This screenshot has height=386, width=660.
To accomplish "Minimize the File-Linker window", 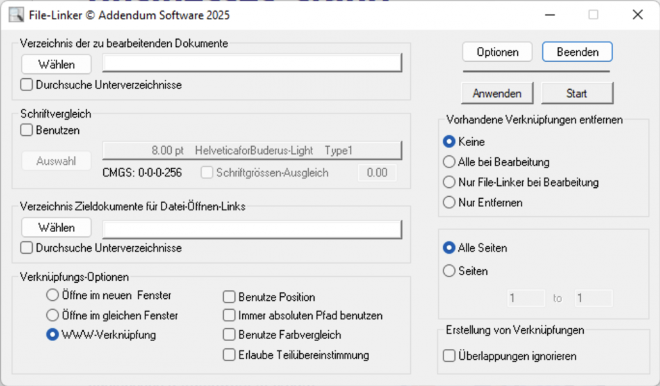I will click(550, 15).
